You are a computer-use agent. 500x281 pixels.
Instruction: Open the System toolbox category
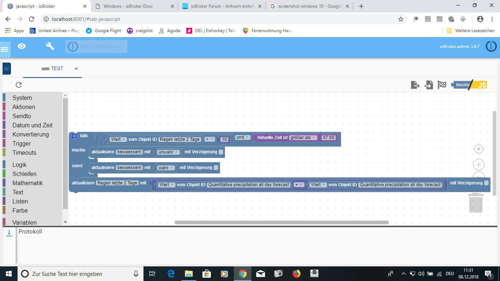point(22,98)
